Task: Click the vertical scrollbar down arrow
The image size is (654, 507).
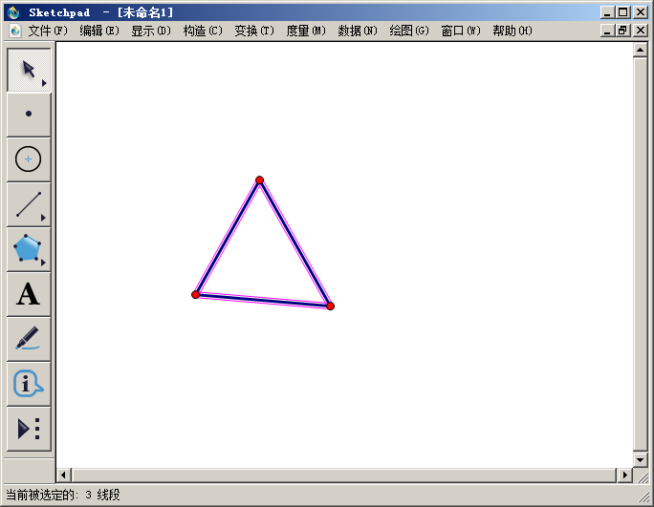Action: click(x=641, y=459)
